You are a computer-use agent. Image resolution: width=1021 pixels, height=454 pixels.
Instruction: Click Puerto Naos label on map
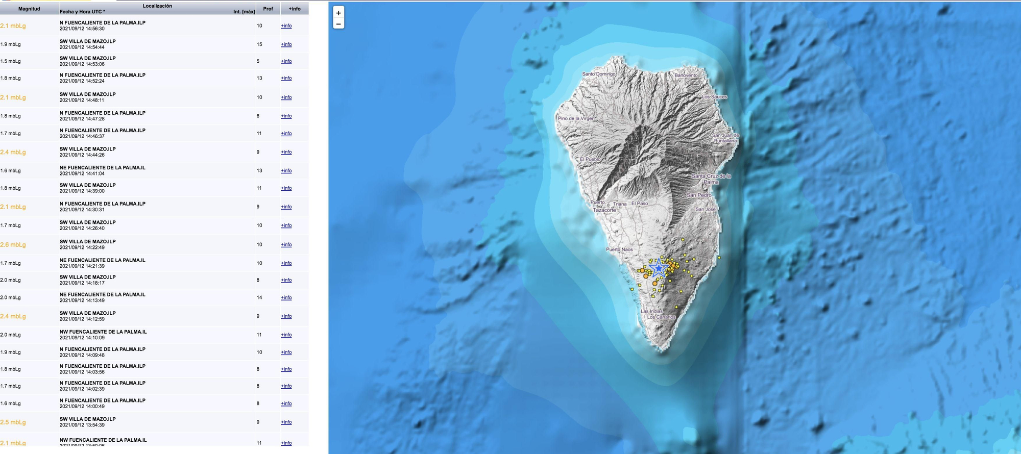(619, 249)
